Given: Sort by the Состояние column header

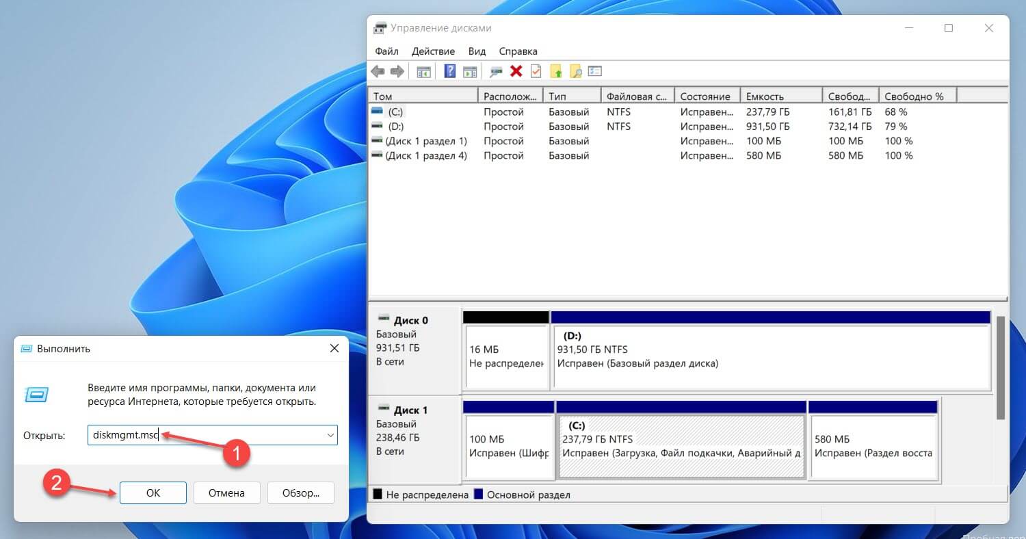Looking at the screenshot, I should 707,96.
